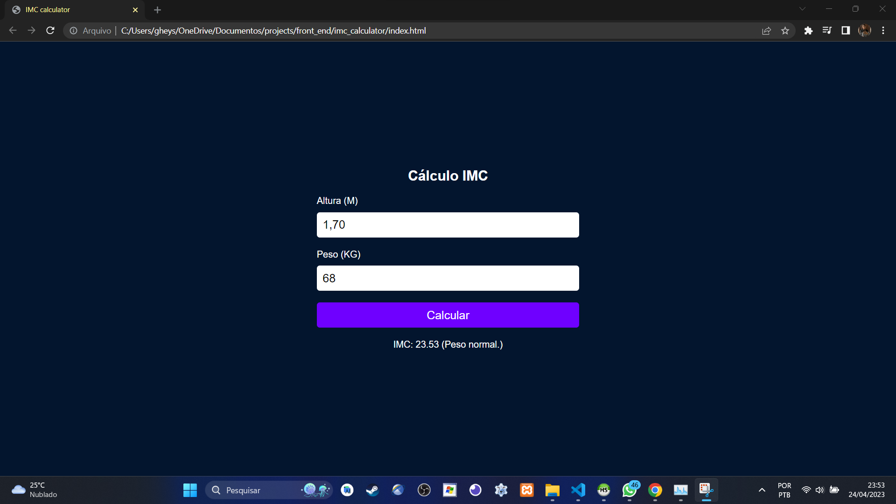Reload the page with the refresh icon
The height and width of the screenshot is (504, 896).
click(50, 31)
